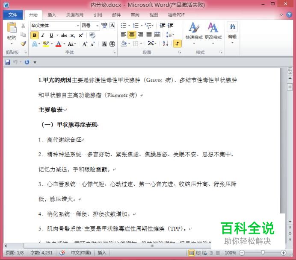
Task: Switch to the References tab
Action: 98,15
